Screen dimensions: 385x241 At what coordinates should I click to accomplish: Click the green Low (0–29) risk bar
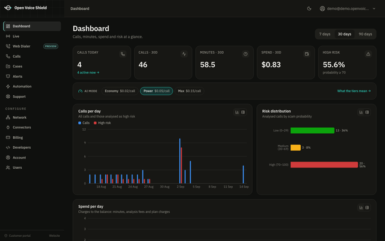pyautogui.click(x=312, y=130)
